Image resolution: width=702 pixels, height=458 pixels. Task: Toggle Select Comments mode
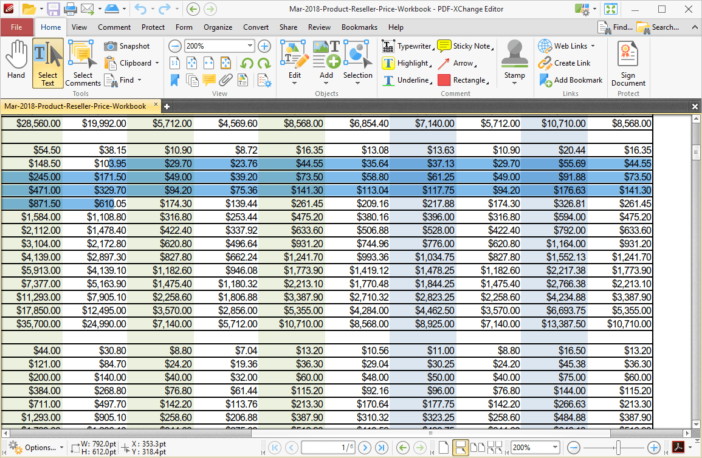82,63
